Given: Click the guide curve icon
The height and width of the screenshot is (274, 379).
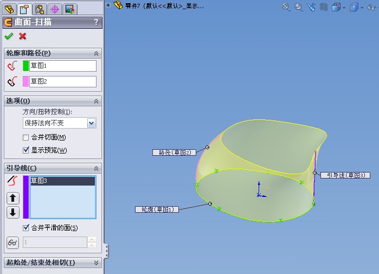Looking at the screenshot, I should coord(12,181).
